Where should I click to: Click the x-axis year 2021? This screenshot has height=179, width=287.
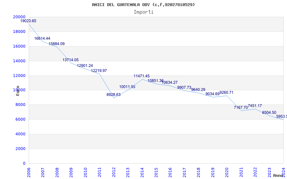[241, 172]
